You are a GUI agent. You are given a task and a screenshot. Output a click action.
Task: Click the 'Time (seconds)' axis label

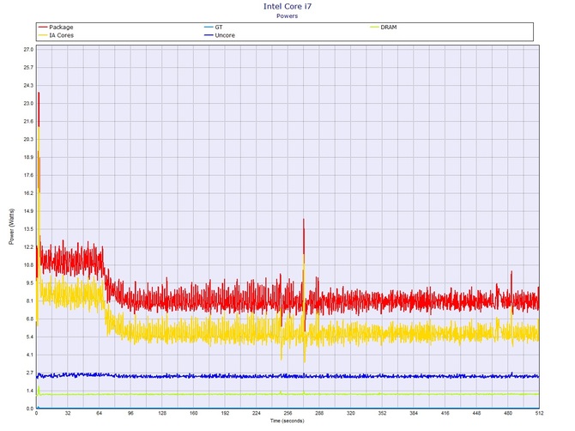pos(287,421)
